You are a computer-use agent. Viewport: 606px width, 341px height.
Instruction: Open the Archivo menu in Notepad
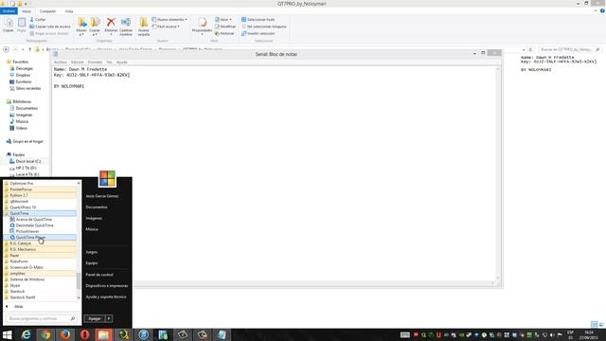[61, 63]
